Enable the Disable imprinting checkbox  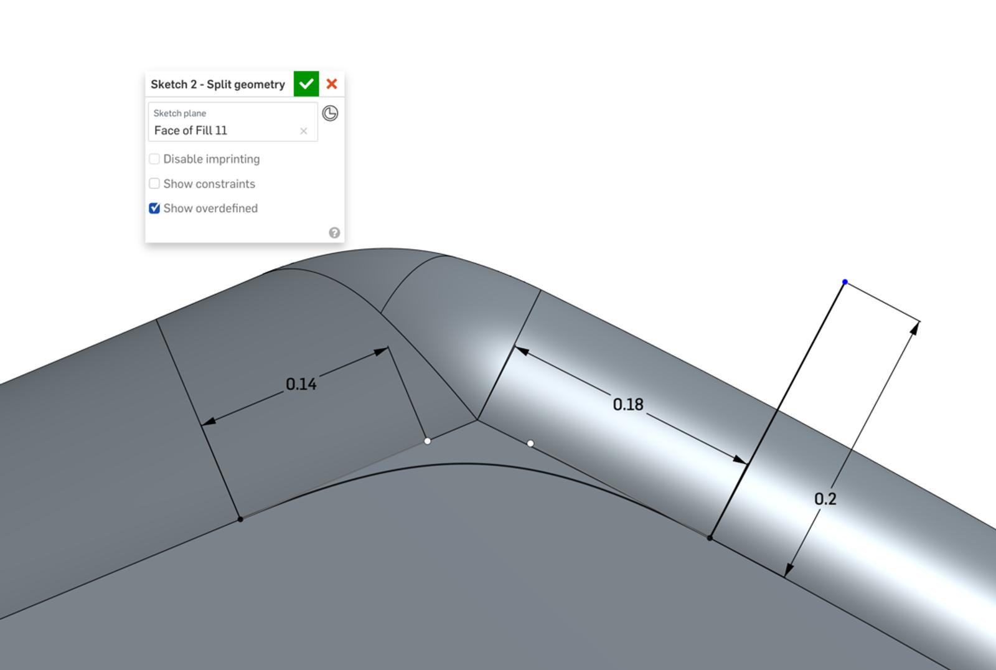[x=154, y=159]
